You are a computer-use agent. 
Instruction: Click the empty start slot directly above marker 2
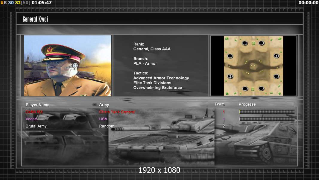230,56
